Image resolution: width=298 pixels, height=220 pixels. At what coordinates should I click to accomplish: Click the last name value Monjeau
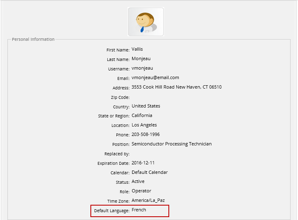[x=141, y=59]
